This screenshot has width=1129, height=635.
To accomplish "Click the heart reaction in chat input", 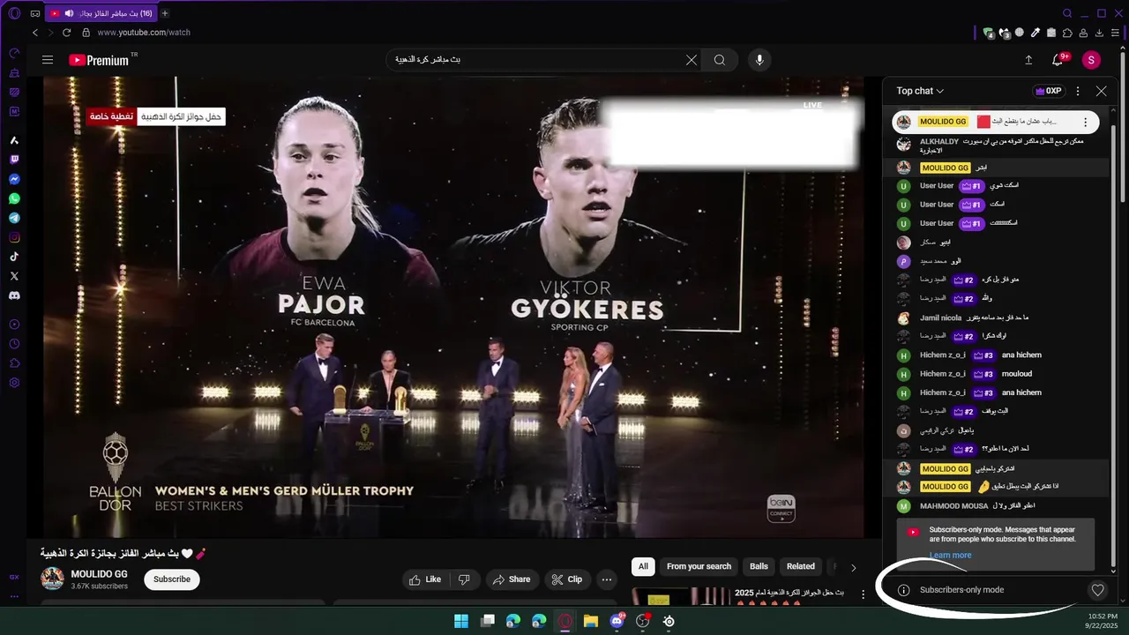I will pos(1097,590).
